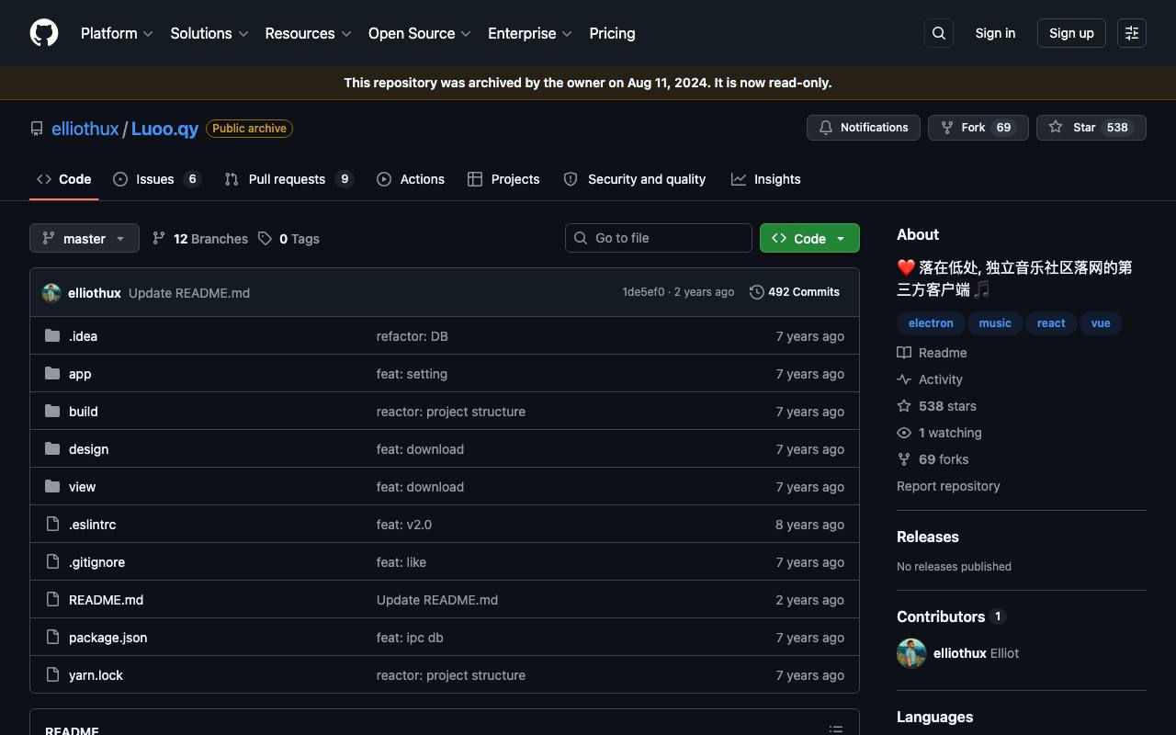The image size is (1176, 735).
Task: Open the 492 Commits history link
Action: [795, 292]
